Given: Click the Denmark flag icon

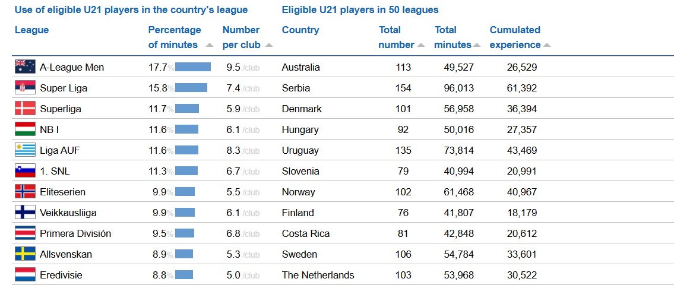Looking at the screenshot, I should [x=24, y=109].
